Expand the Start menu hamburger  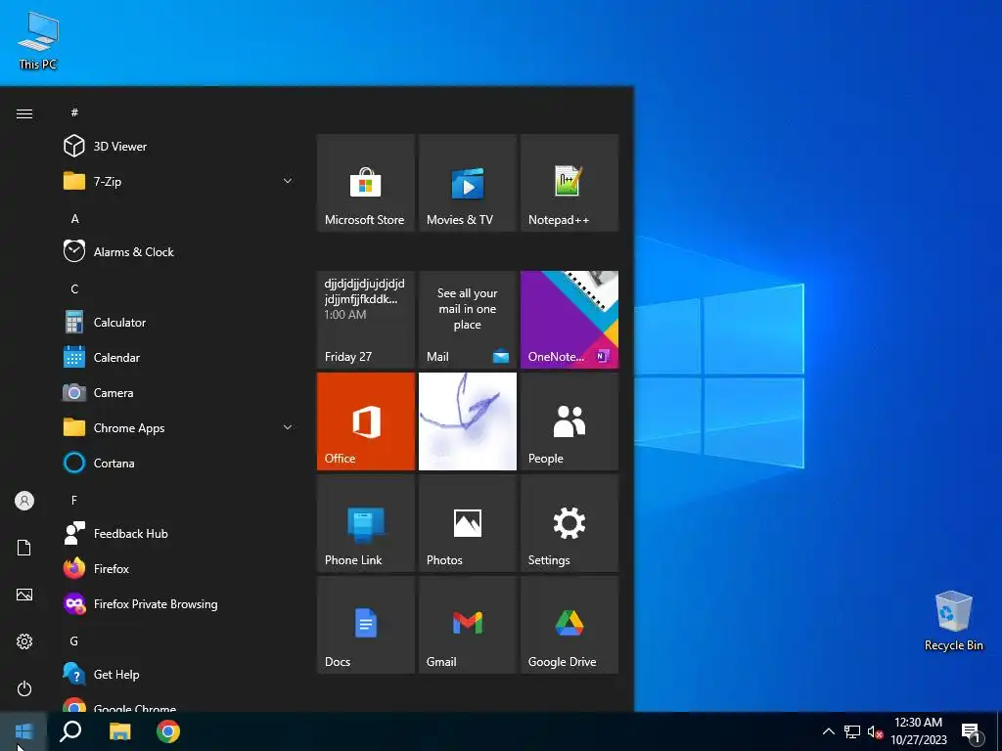click(24, 113)
